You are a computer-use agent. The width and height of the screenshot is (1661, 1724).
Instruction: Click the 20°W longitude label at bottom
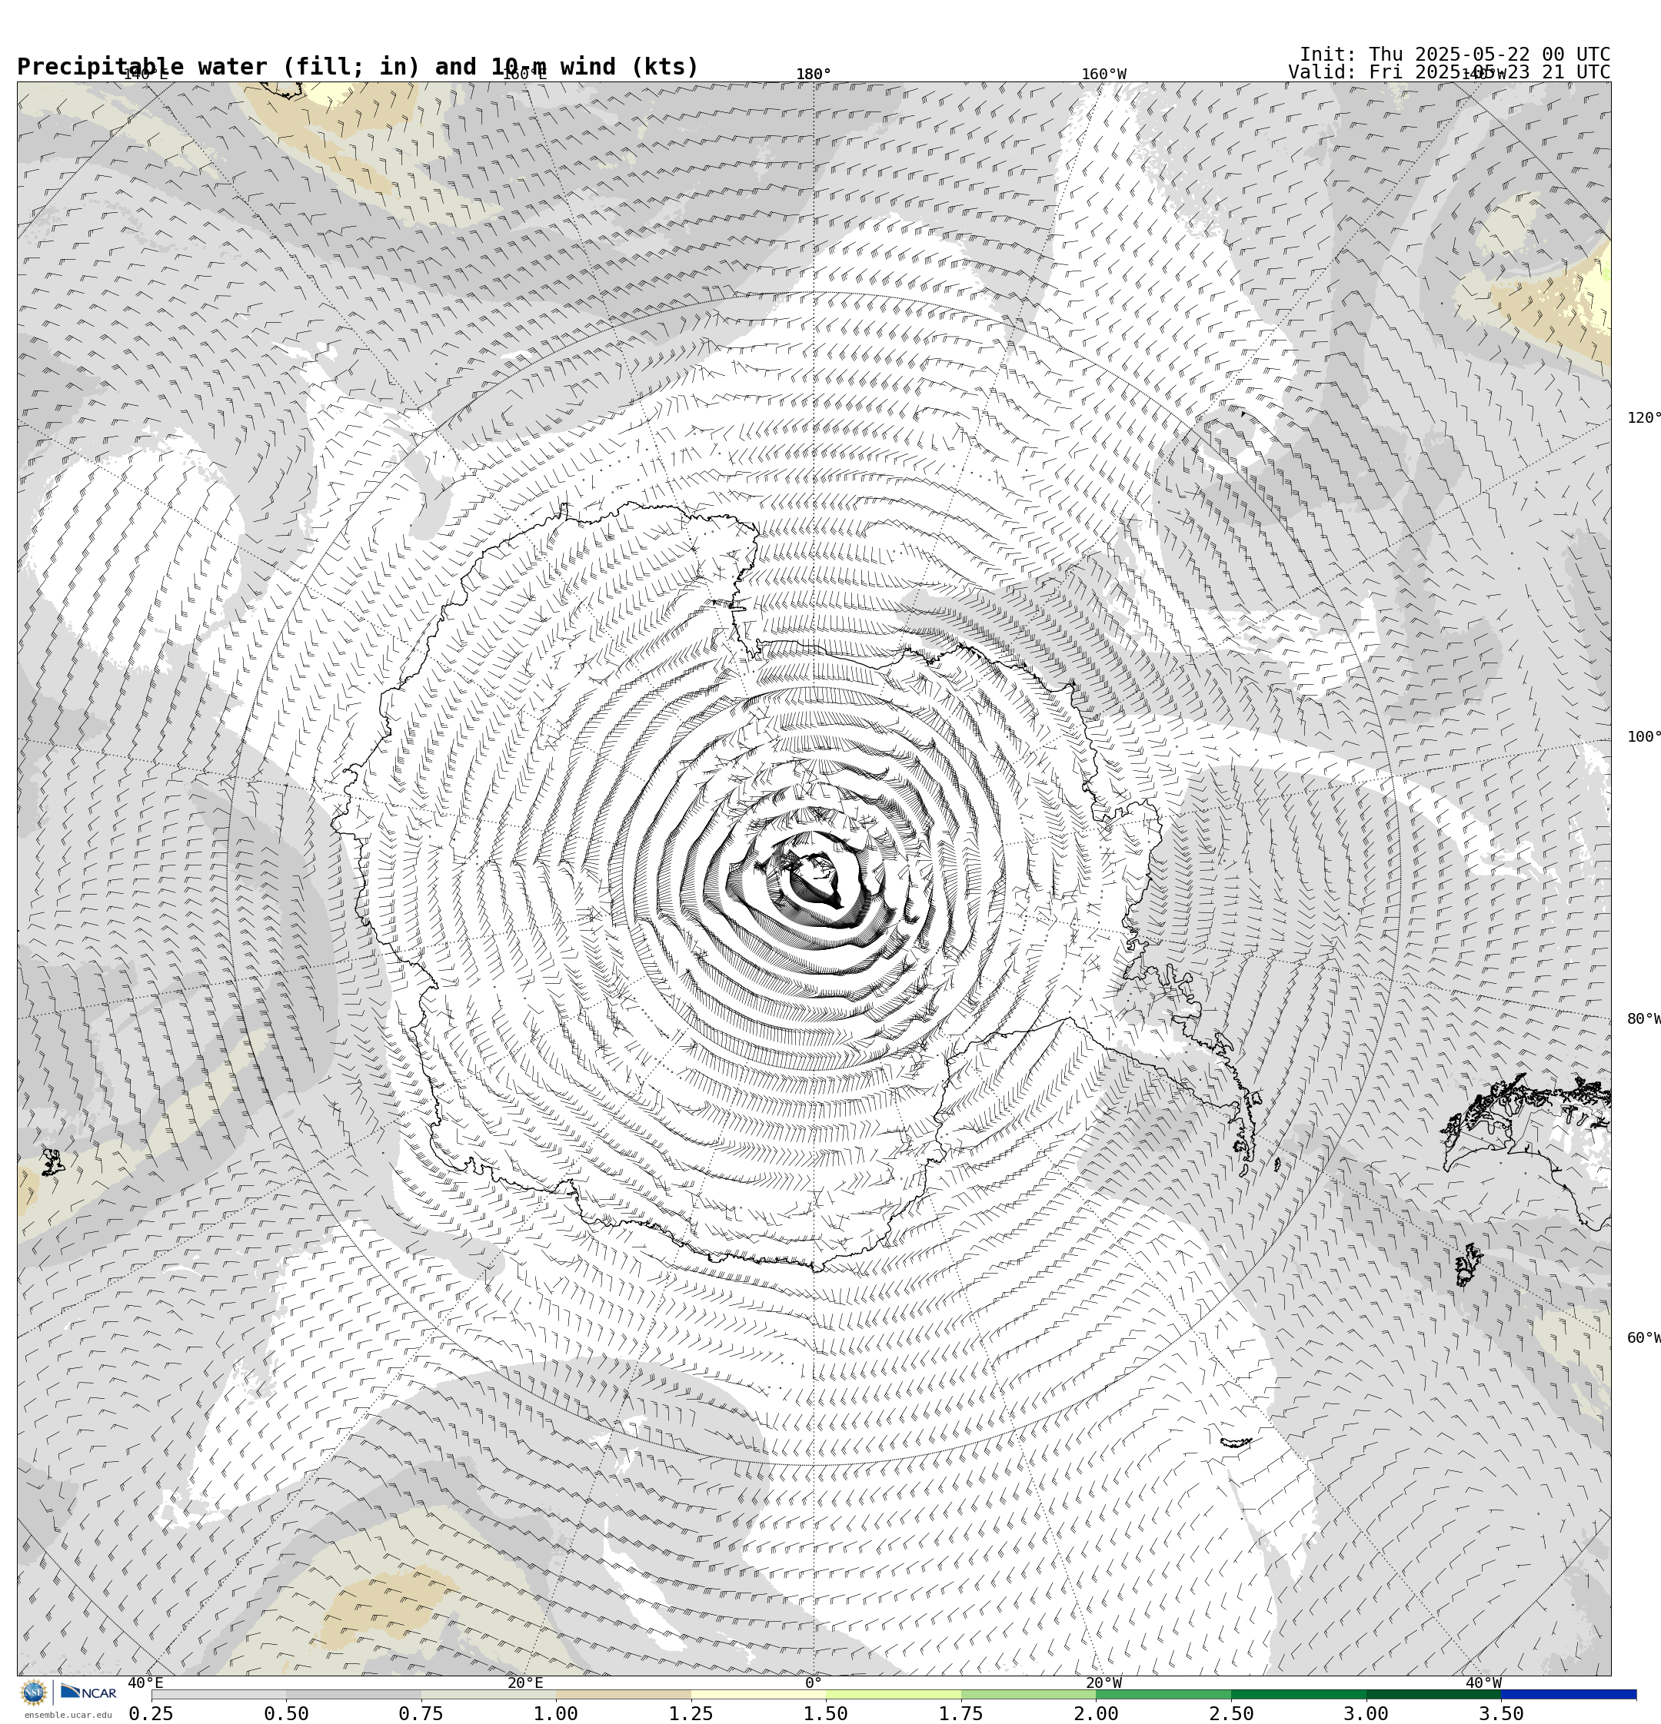click(x=1103, y=1683)
